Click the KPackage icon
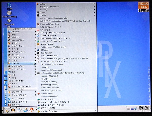The width and height of the screenshot is (152, 116). coord(38,38)
